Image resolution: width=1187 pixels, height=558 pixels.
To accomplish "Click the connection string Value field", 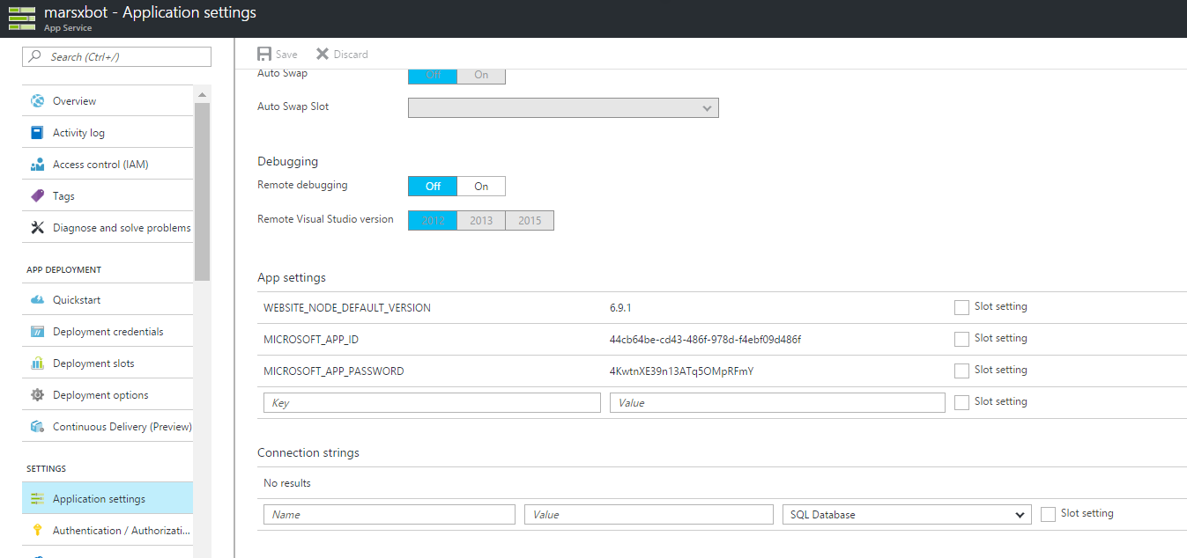I will pos(649,515).
